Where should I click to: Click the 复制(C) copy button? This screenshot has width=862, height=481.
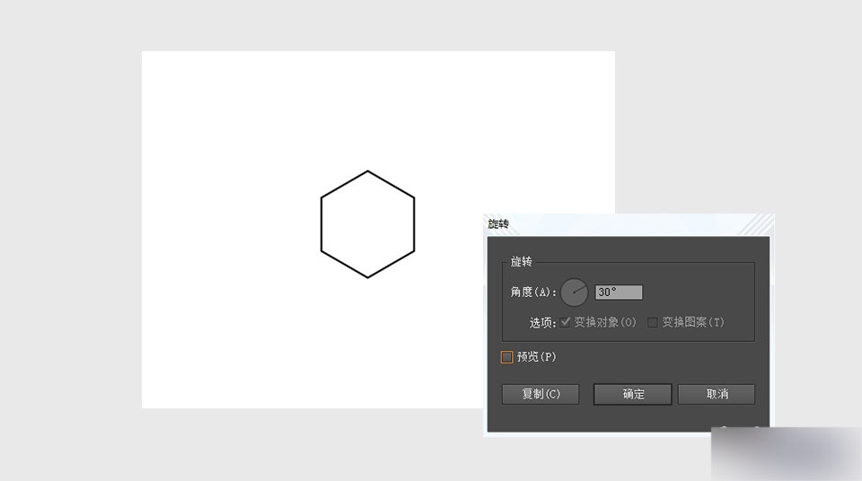[541, 394]
